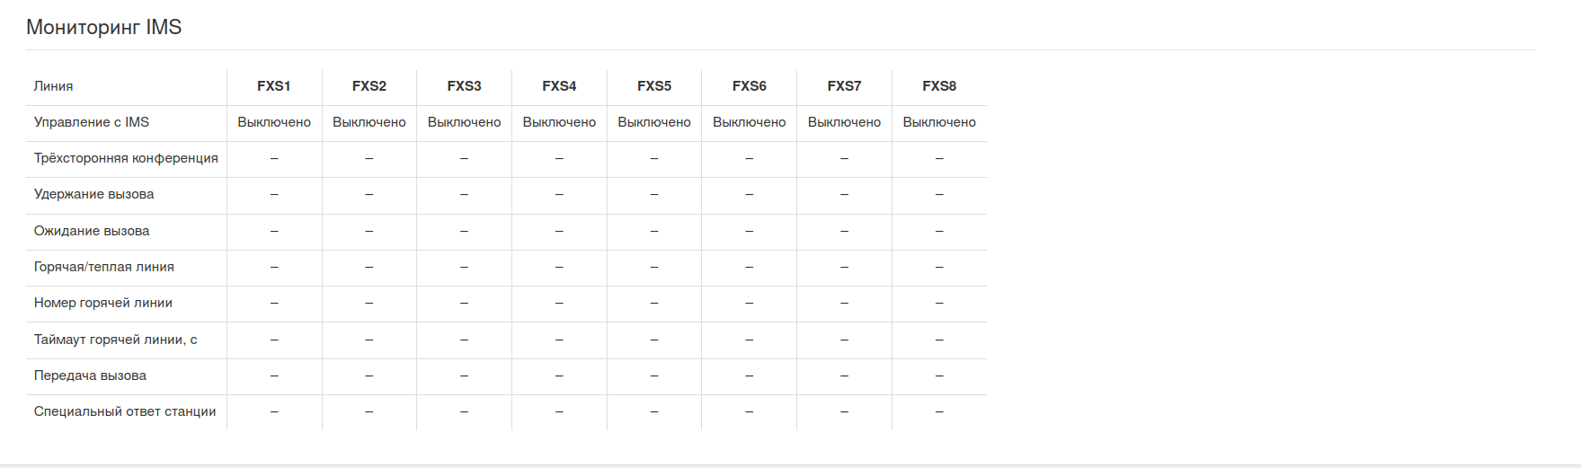Viewport: 1581px width, 468px height.
Task: Select the FXS4 column header
Action: 559,86
